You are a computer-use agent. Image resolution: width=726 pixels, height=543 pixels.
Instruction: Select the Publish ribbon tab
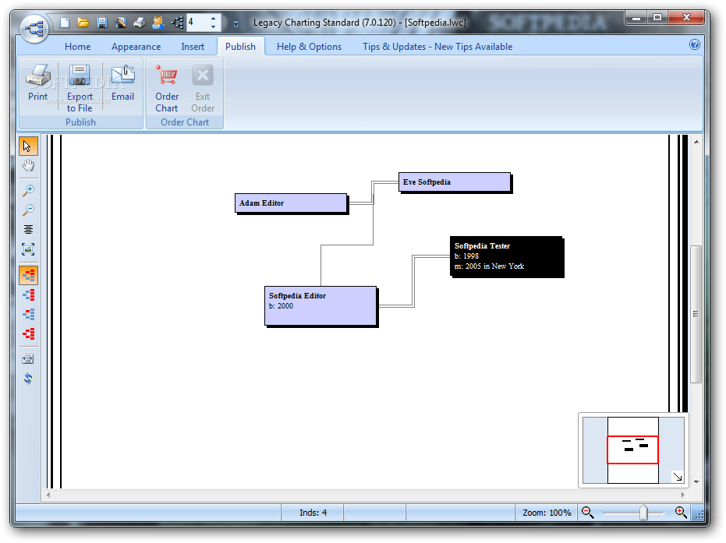coord(241,47)
